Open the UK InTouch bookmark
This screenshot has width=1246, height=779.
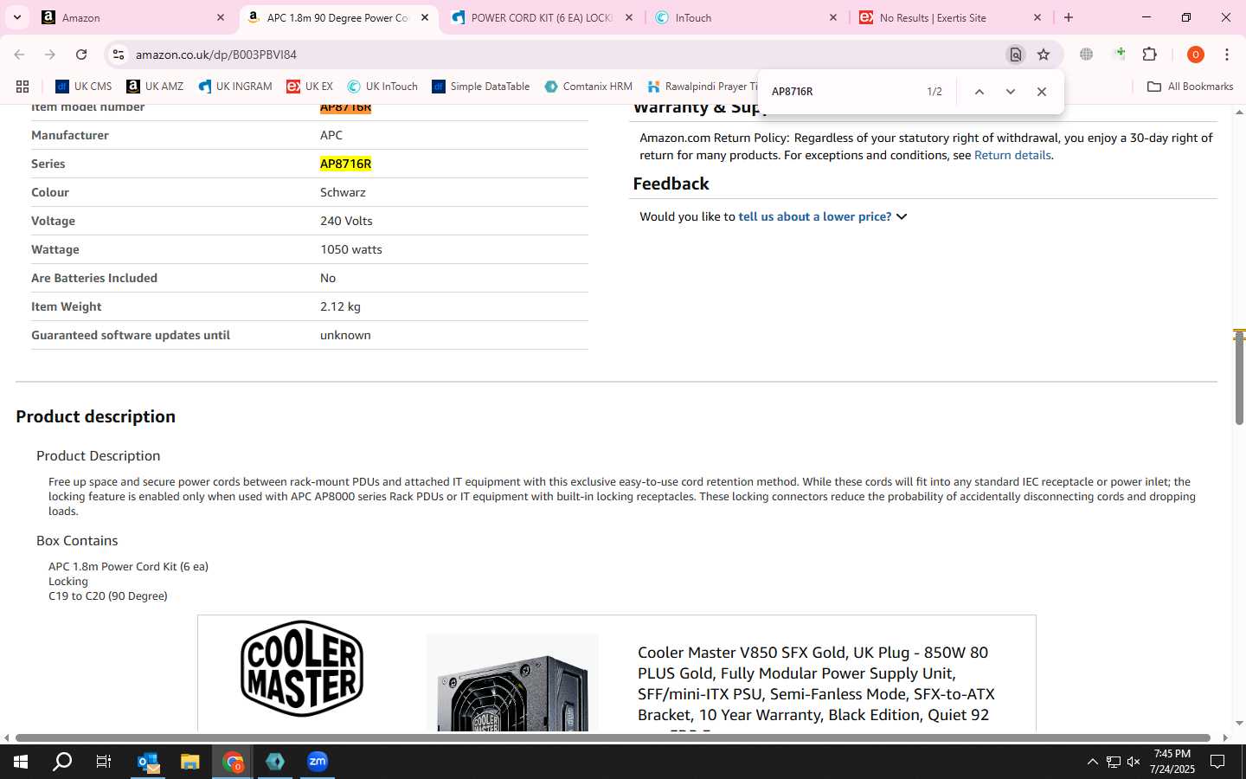pyautogui.click(x=382, y=87)
